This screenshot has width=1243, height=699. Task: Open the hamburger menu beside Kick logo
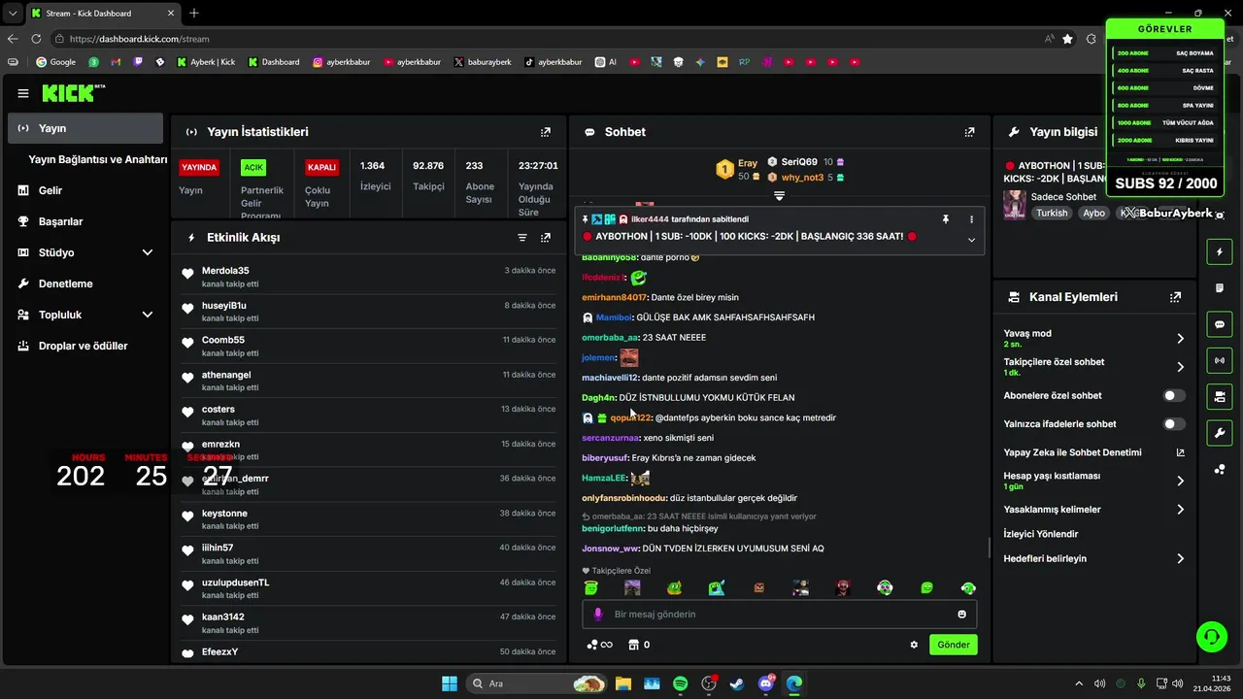23,93
